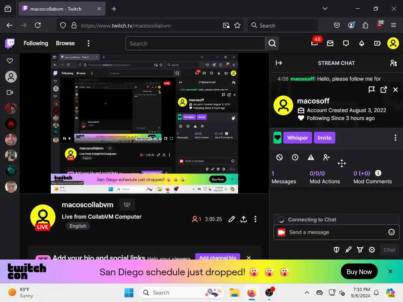Open the Get Bits diamond icon
403x302 pixels.
pyautogui.click(x=362, y=43)
